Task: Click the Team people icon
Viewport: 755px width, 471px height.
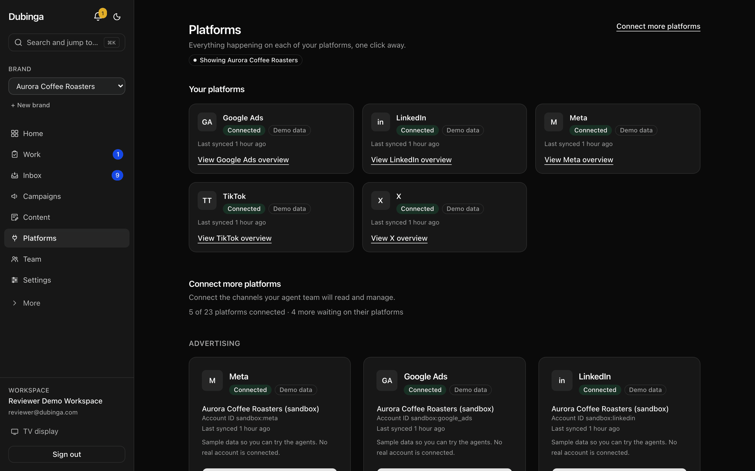Action: pos(15,259)
